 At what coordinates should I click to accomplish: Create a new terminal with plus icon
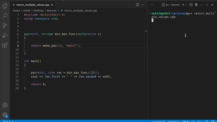click(183, 5)
